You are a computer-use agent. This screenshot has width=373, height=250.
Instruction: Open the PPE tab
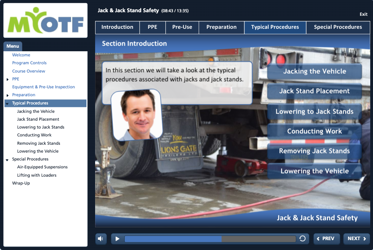152,27
